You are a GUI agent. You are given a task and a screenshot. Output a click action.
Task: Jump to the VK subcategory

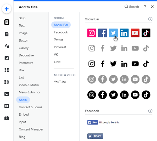tap(56, 54)
